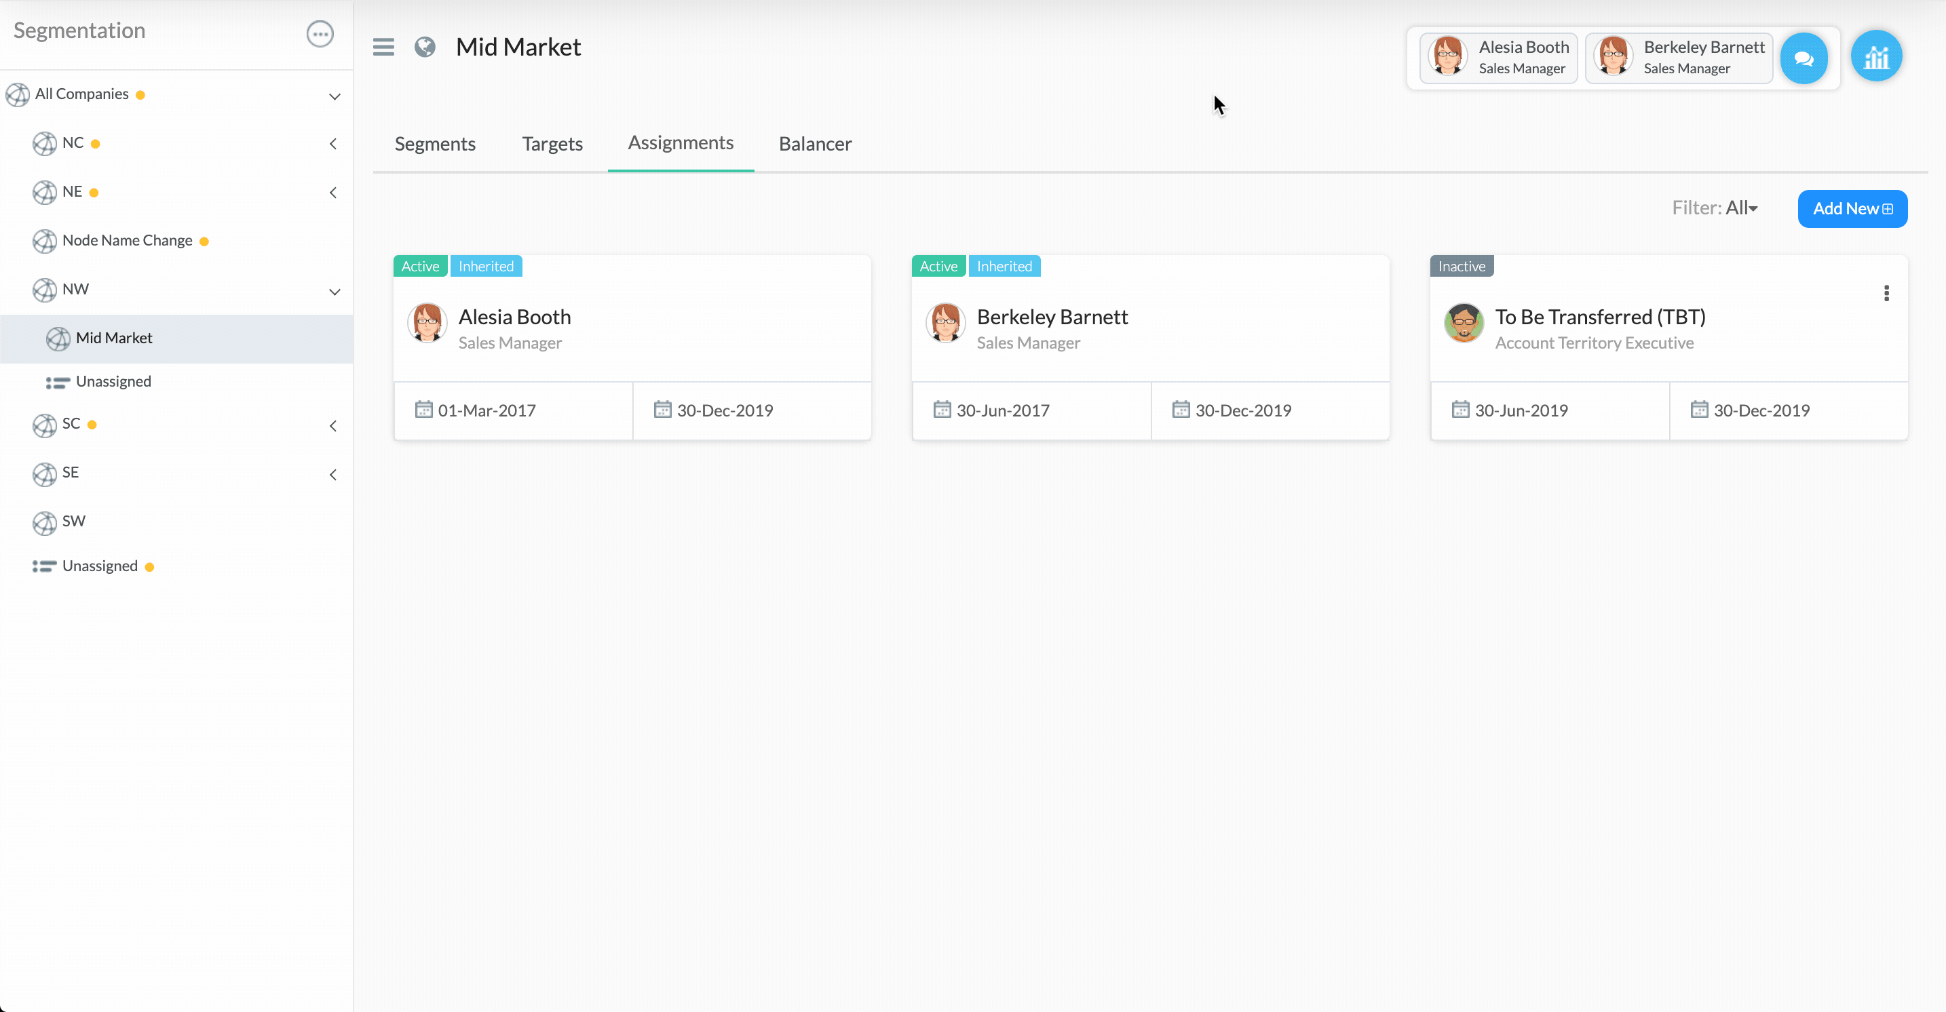Click Inherited badge on Berkeley Barnett card
The image size is (1946, 1012).
[x=1004, y=266]
